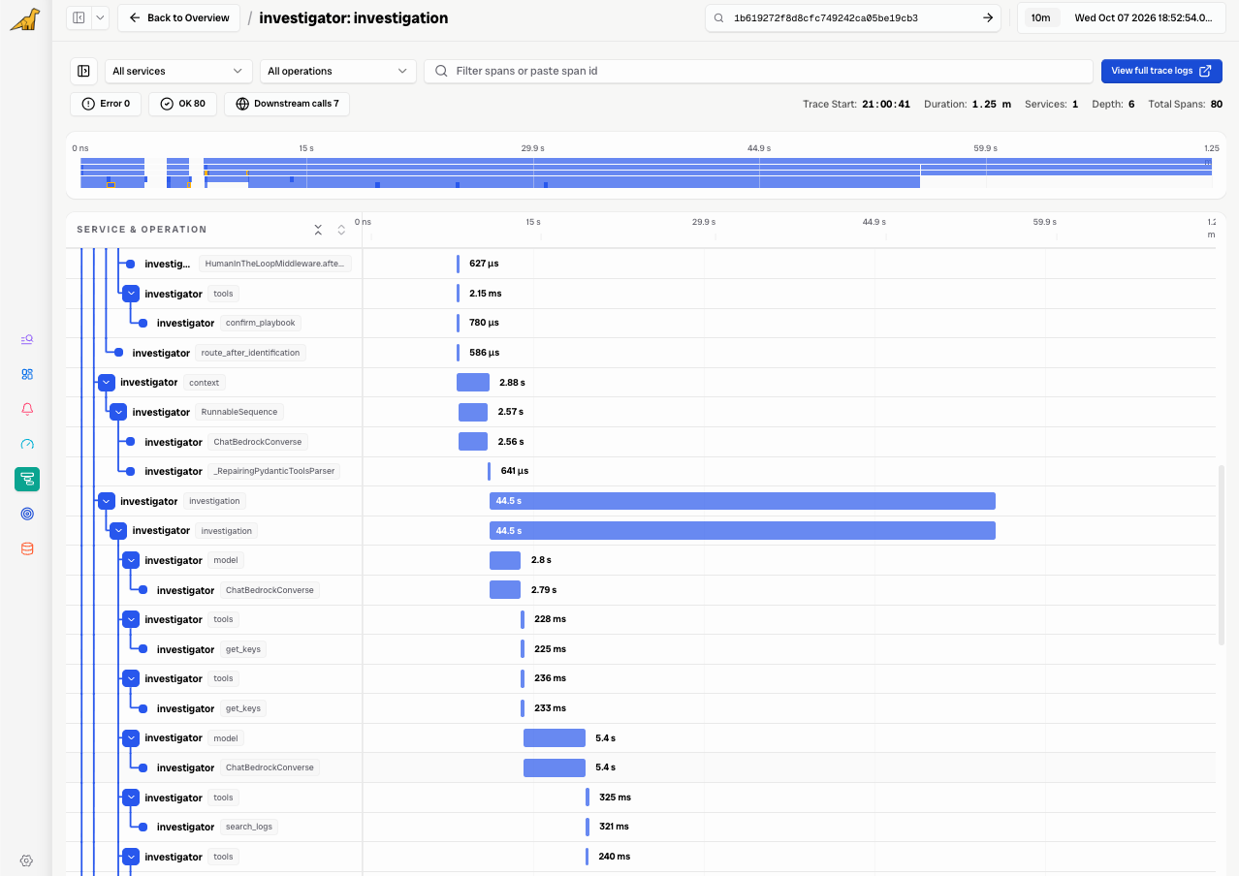
Task: Click the trace minimap overview timeline
Action: [x=646, y=172]
